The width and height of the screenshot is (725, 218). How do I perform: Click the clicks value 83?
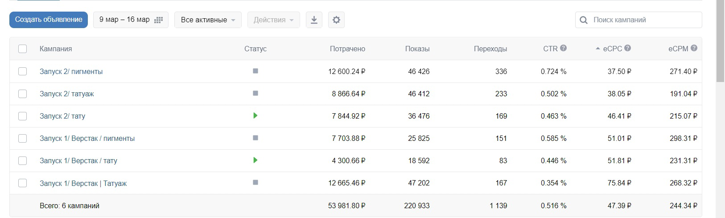(503, 160)
